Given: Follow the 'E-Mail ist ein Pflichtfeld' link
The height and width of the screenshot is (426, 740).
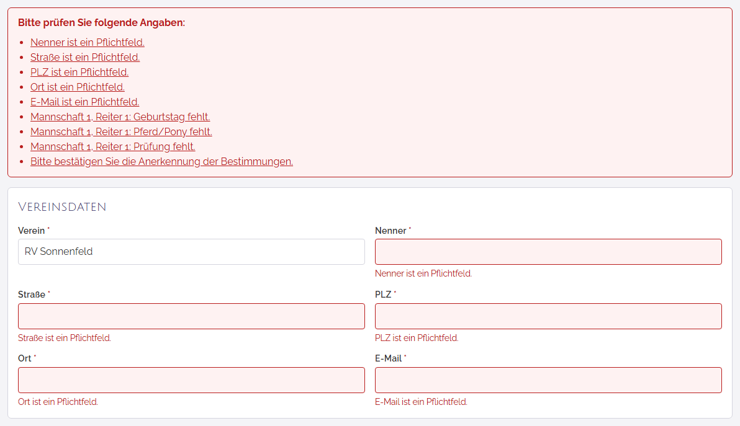Looking at the screenshot, I should point(84,102).
